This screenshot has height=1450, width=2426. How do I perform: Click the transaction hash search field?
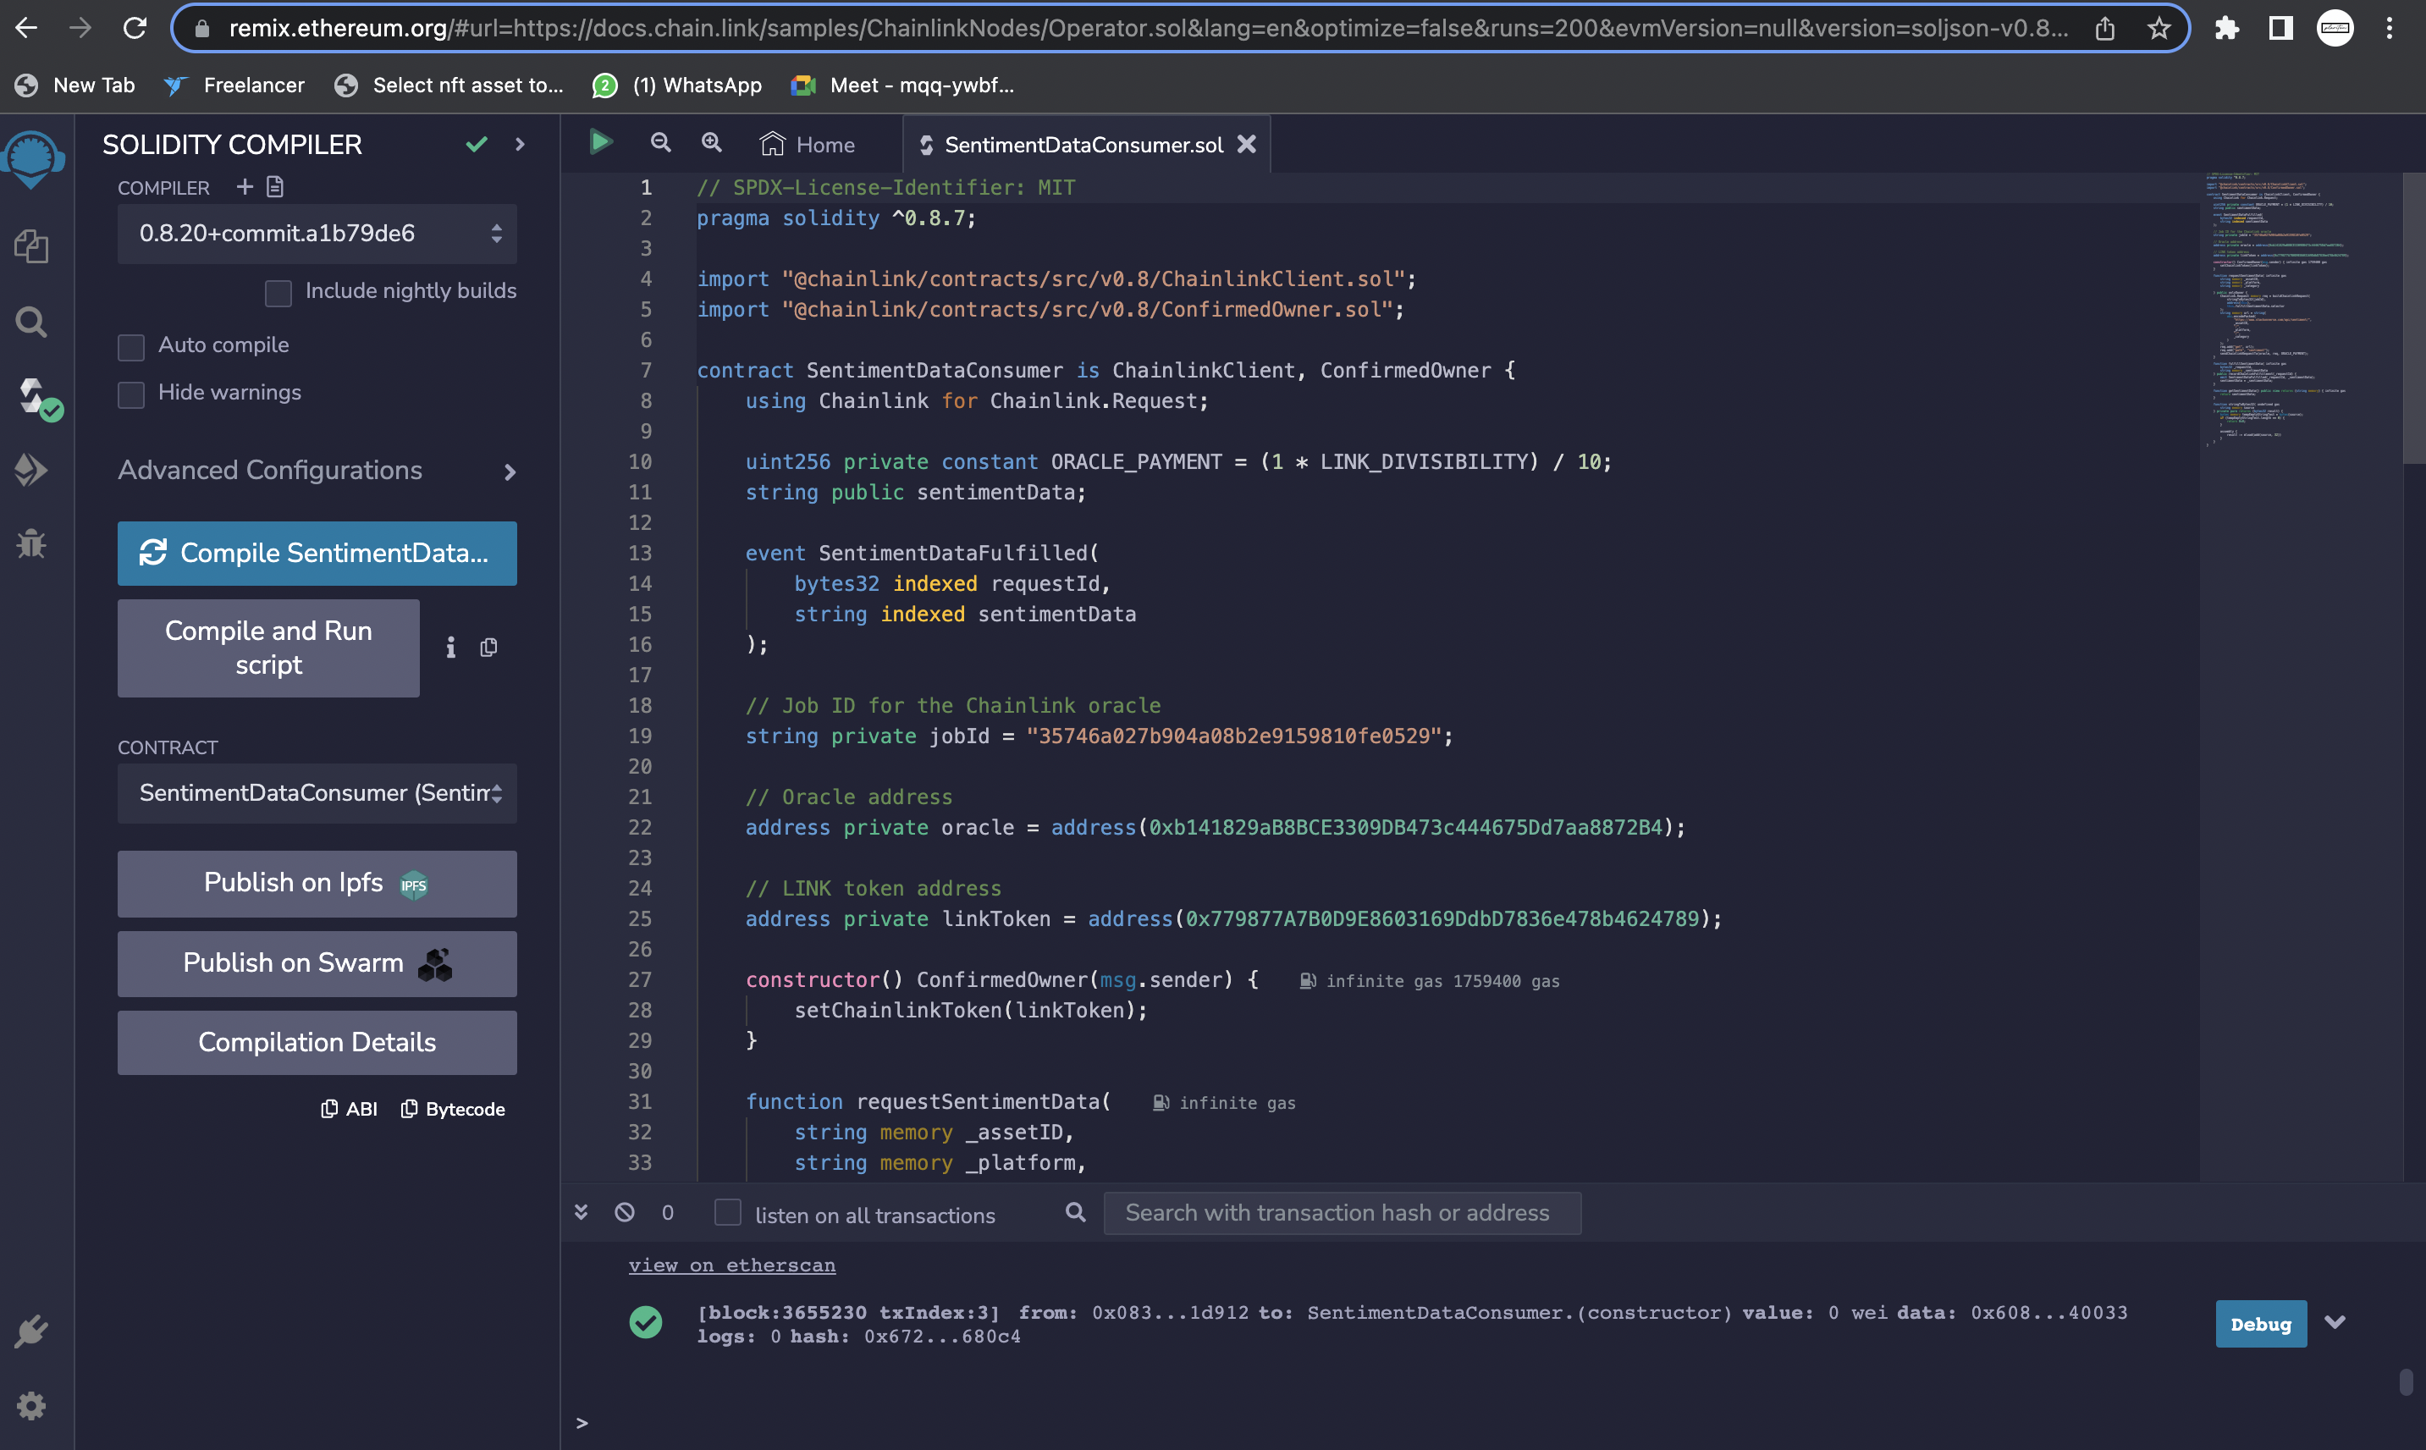click(1341, 1213)
